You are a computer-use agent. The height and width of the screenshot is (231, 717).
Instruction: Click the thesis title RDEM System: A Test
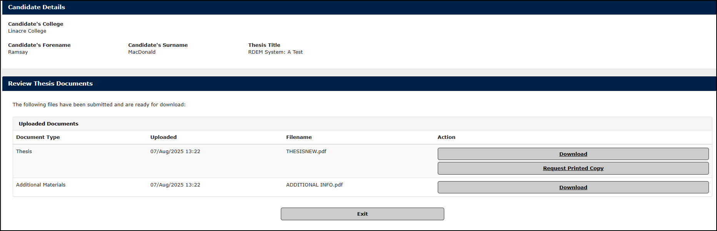click(x=276, y=52)
